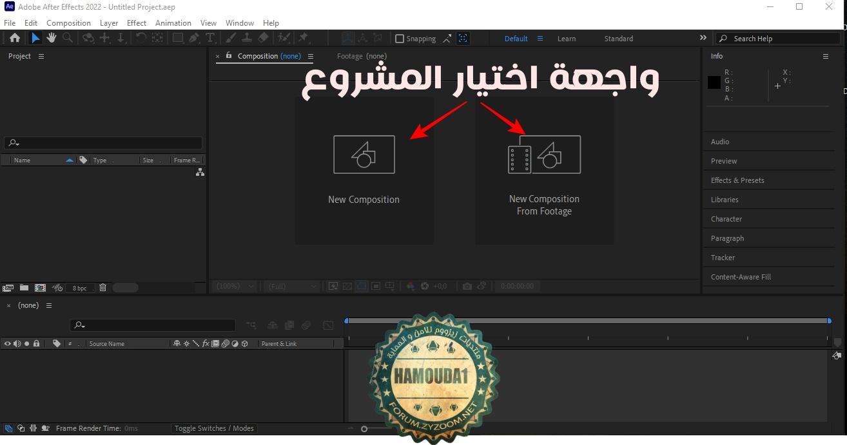Select the Brush tool

(231, 38)
